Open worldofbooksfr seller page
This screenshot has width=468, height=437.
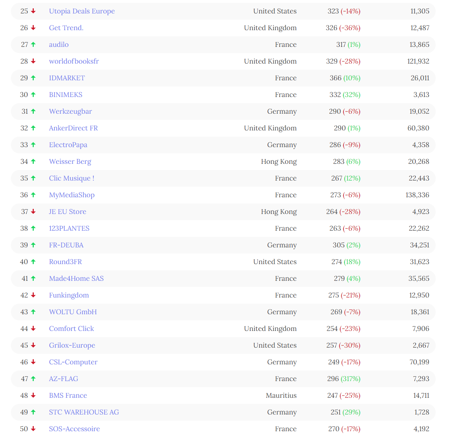tap(74, 61)
